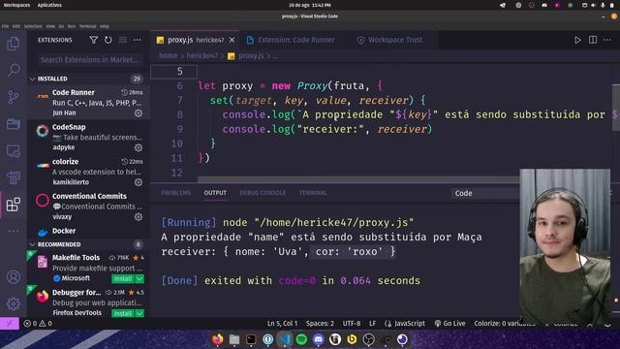The width and height of the screenshot is (620, 349).
Task: Close the proxy.js editor tab
Action: pyautogui.click(x=232, y=40)
